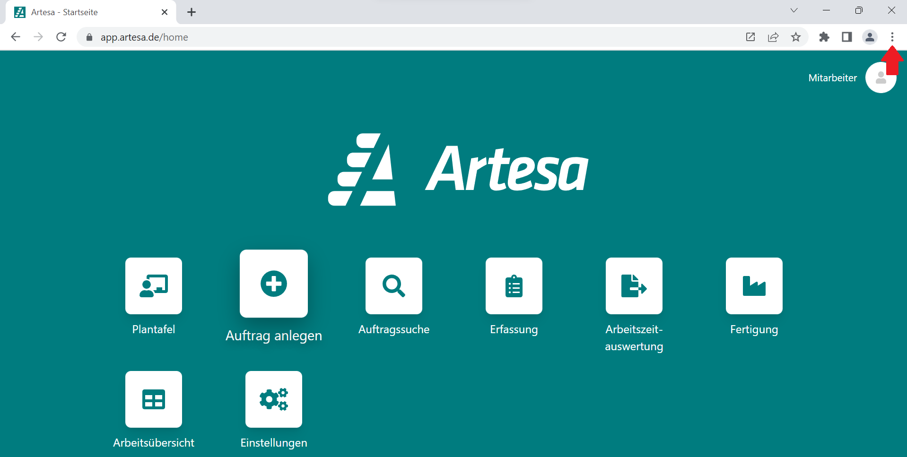Launch the Fertigung factory icon
Image resolution: width=907 pixels, height=457 pixels.
pyautogui.click(x=754, y=286)
